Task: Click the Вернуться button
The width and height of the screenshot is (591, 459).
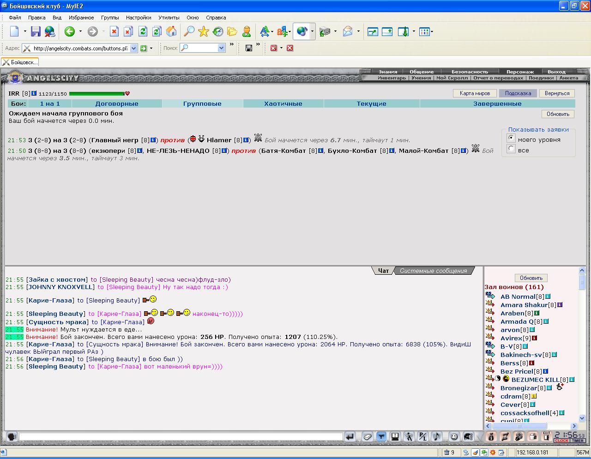Action: (557, 93)
